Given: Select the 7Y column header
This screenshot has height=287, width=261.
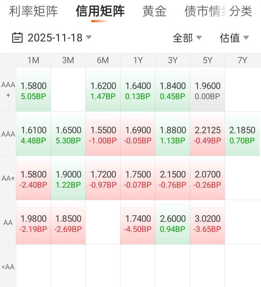Looking at the screenshot, I should (242, 60).
